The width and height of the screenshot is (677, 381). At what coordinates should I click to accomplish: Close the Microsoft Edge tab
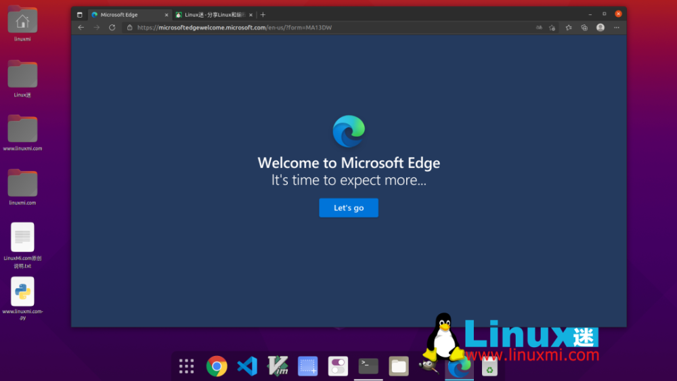coord(167,15)
